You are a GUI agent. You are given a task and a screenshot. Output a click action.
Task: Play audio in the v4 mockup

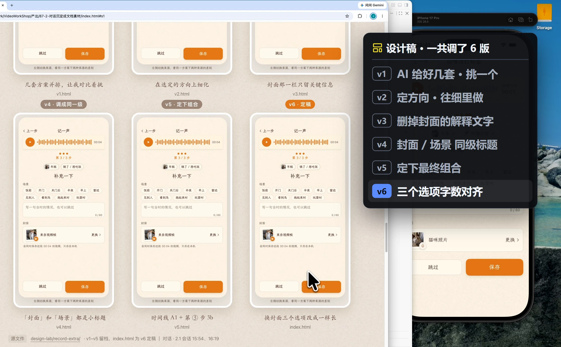[30, 142]
